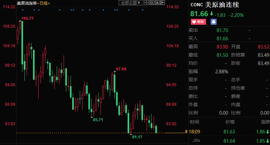Click the 110.77 high price label
The width and height of the screenshot is (270, 145).
27,18
